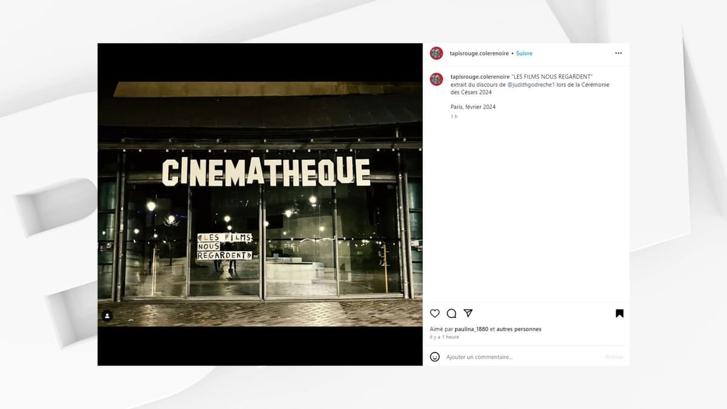Open emoji picker smiley icon
The height and width of the screenshot is (409, 727).
point(434,357)
